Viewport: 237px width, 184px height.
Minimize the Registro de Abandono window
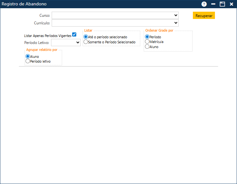coord(213,4)
